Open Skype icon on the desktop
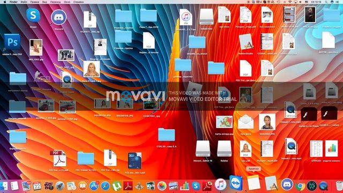Image resolution: width=343 pixels, height=193 pixels. pos(33,16)
